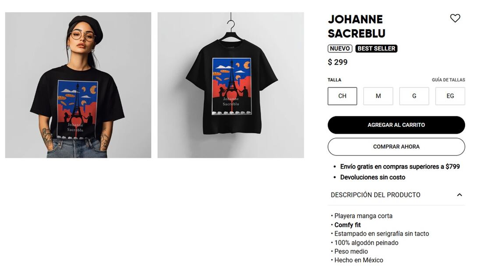
Task: Click the Johanne Sacreblu product title
Action: (x=357, y=26)
